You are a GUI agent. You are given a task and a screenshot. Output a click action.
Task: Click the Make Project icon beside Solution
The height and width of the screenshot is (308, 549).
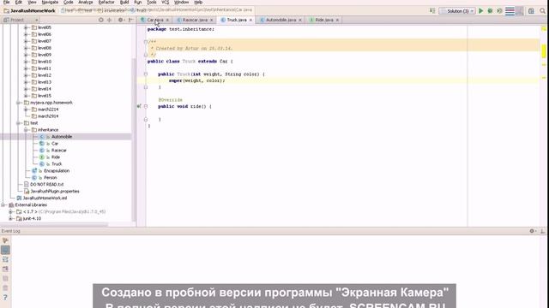tap(432, 11)
